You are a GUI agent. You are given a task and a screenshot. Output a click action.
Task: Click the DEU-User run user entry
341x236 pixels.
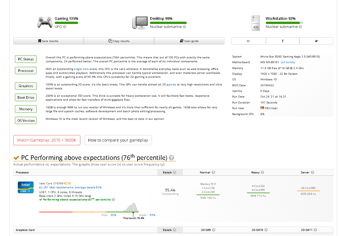point(269,108)
